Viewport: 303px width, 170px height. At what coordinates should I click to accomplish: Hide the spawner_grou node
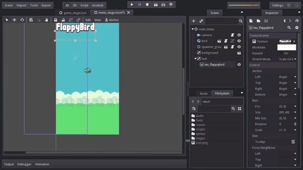239,47
